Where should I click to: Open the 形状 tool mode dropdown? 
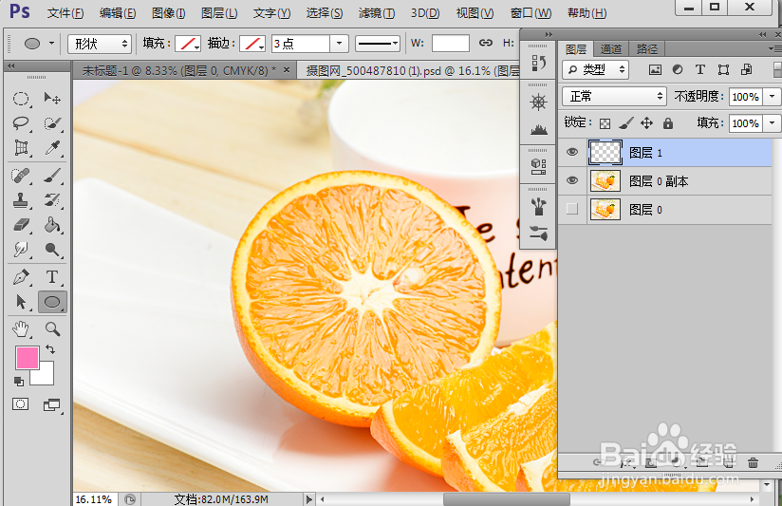coord(100,44)
